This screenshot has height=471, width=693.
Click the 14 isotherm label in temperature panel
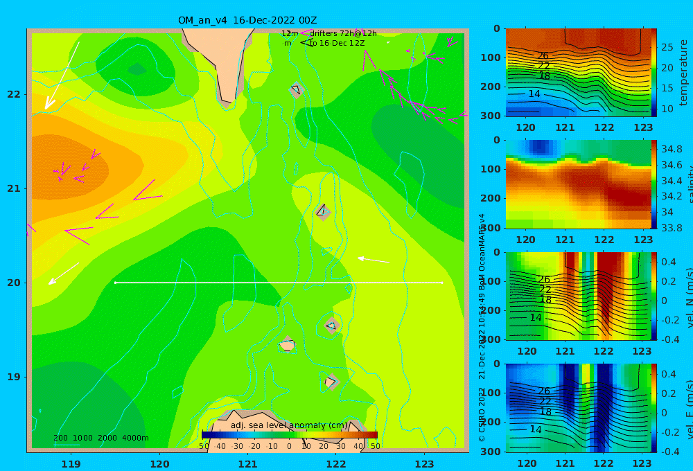point(534,94)
